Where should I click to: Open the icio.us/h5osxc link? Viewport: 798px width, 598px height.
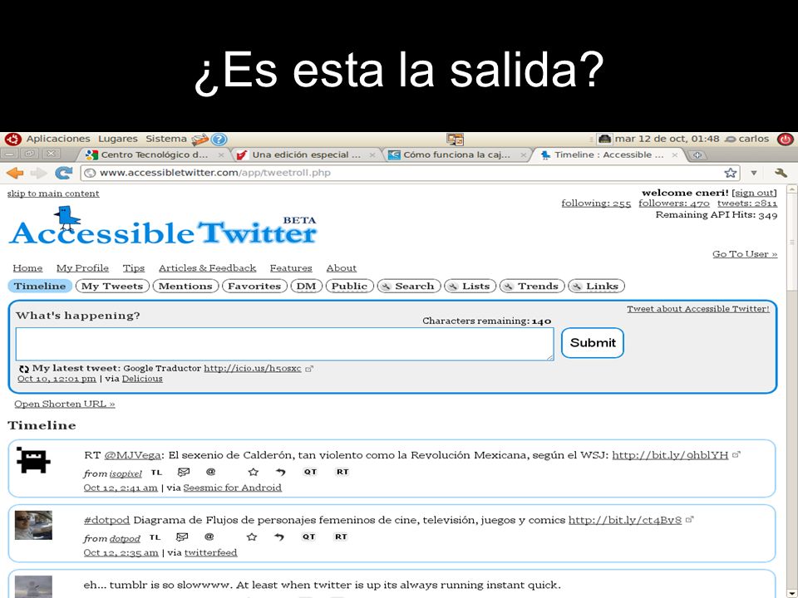(253, 368)
